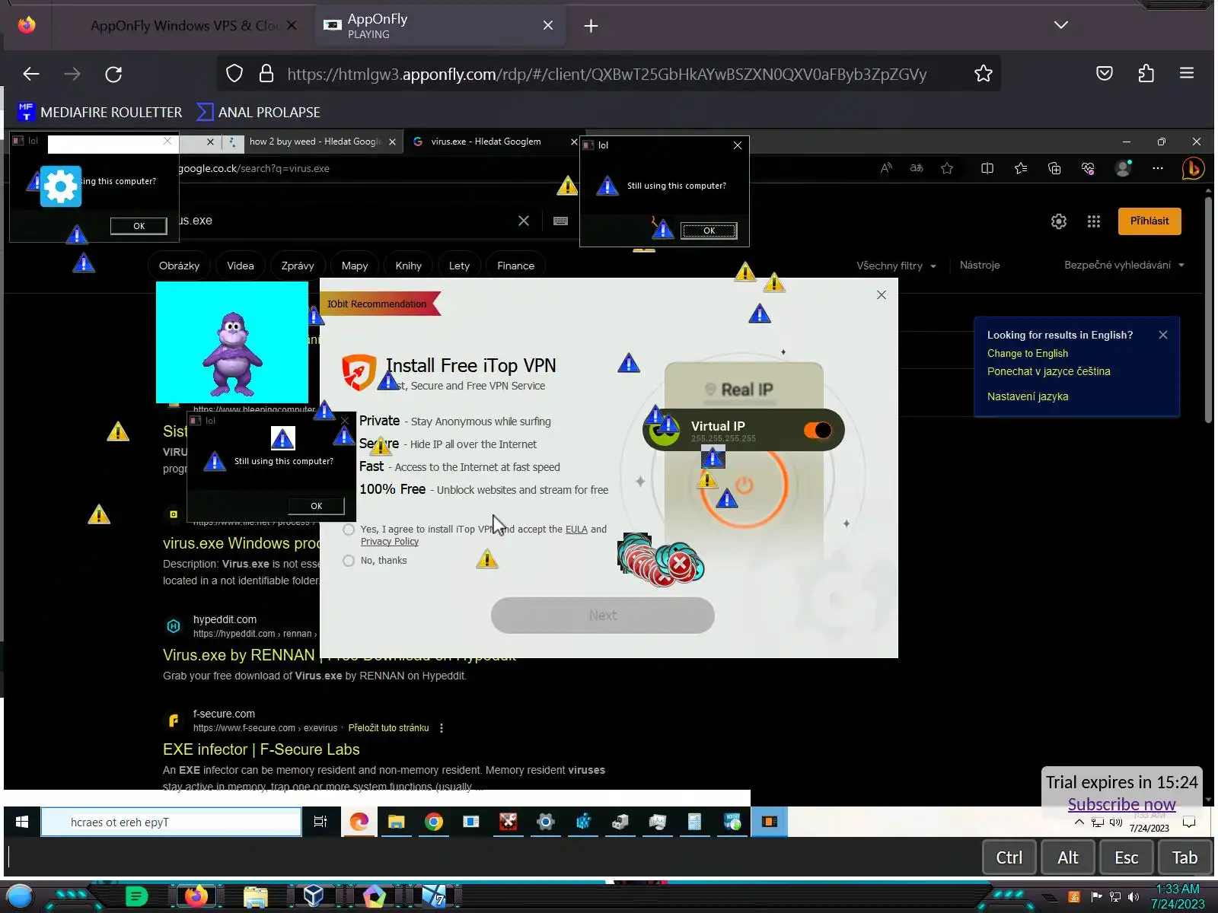Expand the Všechny filtry dropdown

(897, 266)
